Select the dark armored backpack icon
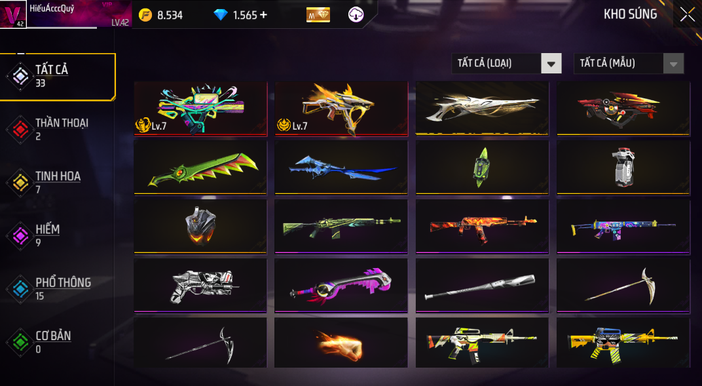The width and height of the screenshot is (702, 386). click(200, 227)
